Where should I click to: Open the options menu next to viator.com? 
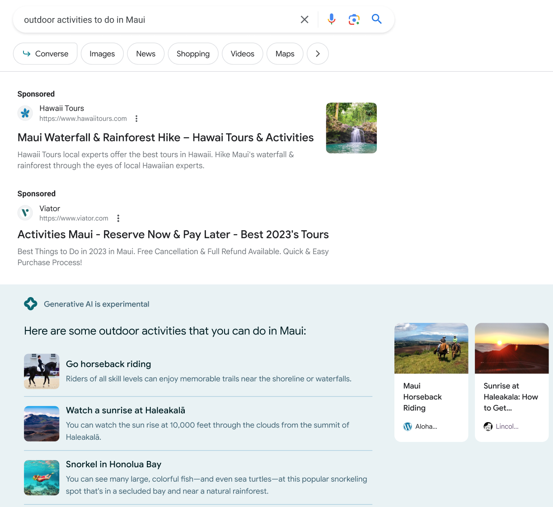click(x=118, y=219)
